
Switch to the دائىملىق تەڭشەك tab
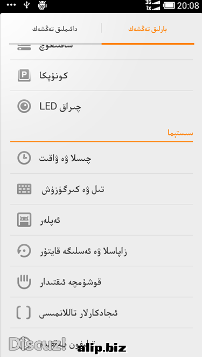[54, 29]
